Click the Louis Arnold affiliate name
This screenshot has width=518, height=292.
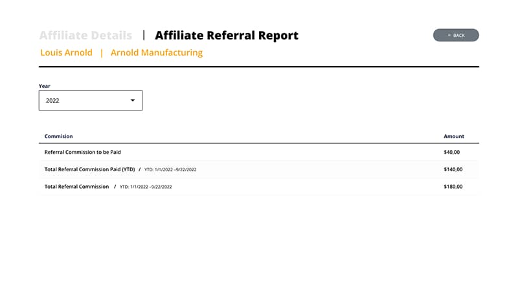(66, 53)
